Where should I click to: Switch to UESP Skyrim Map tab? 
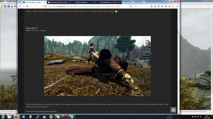click(84, 3)
